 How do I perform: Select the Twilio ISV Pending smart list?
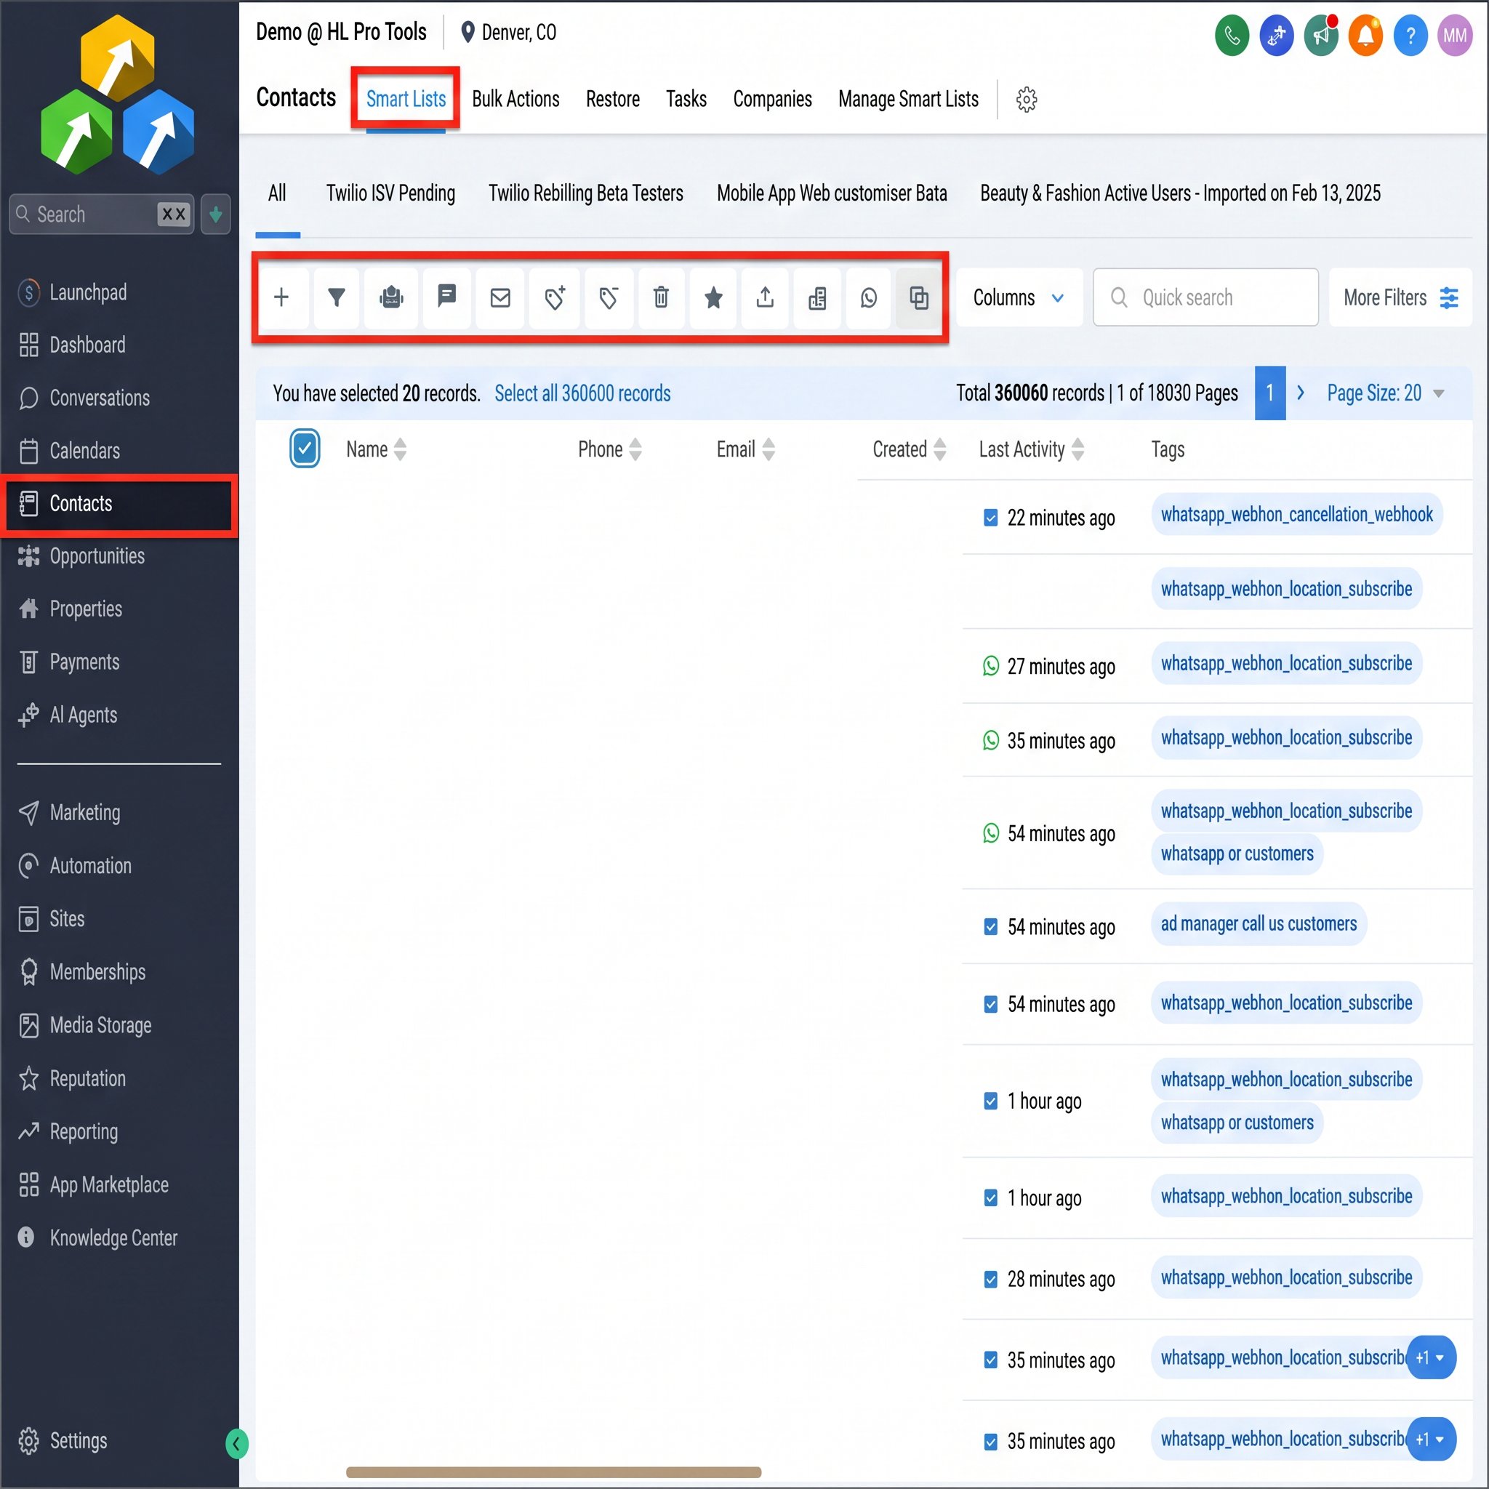(390, 193)
